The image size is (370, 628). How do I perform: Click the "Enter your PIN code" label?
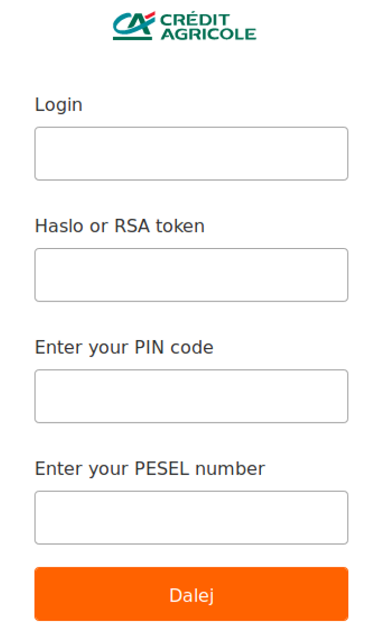pyautogui.click(x=124, y=347)
